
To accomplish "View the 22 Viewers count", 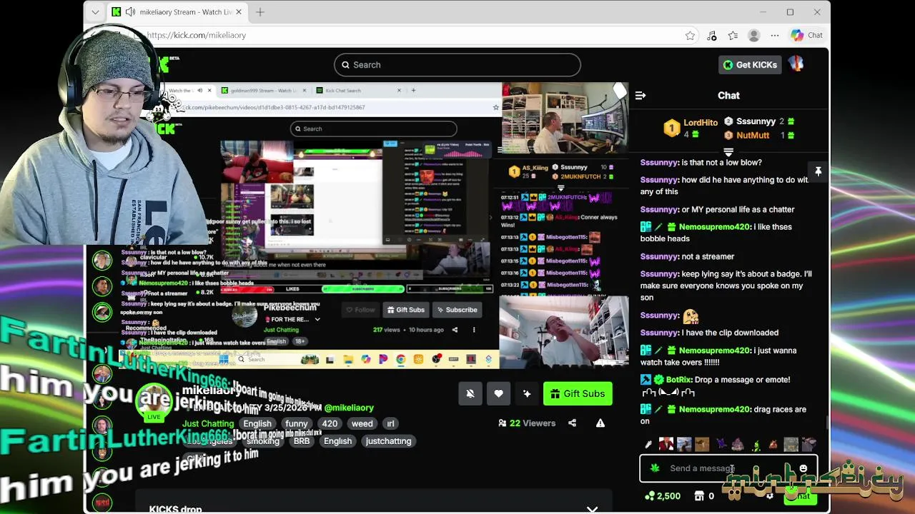I will tap(526, 423).
